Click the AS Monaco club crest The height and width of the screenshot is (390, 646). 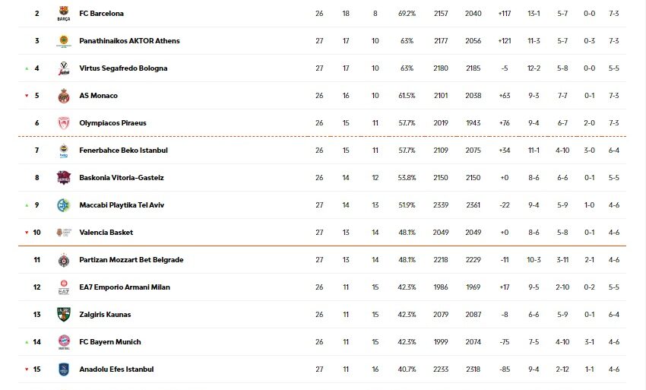click(x=64, y=96)
